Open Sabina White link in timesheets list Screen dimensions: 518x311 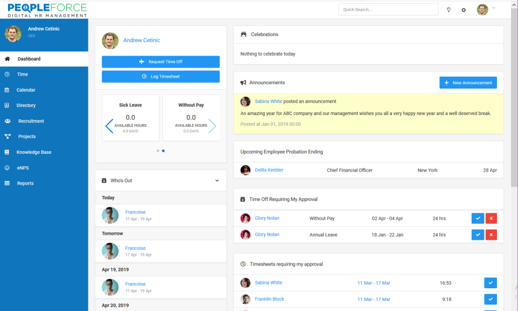click(268, 283)
